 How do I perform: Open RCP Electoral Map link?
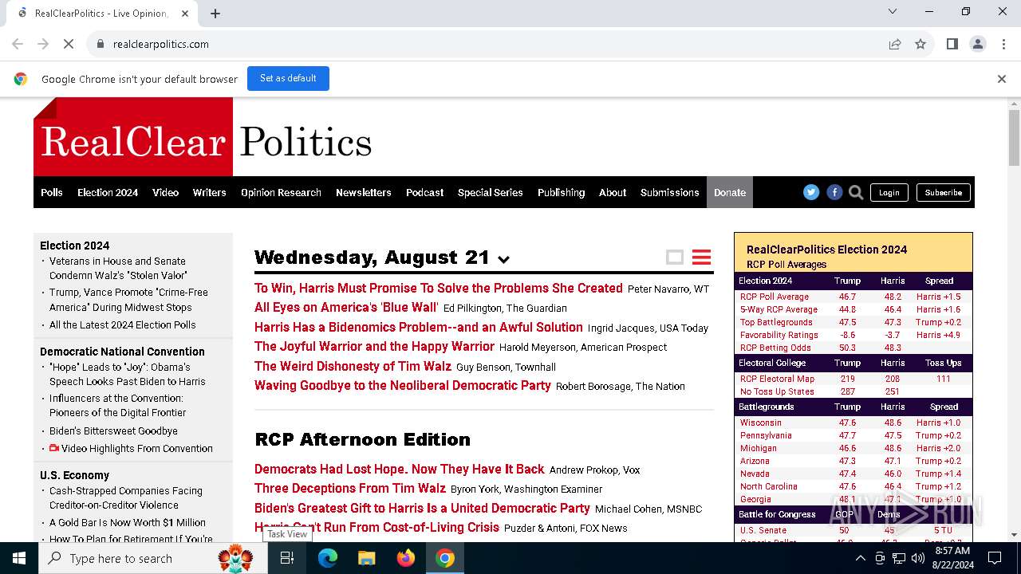pos(777,379)
